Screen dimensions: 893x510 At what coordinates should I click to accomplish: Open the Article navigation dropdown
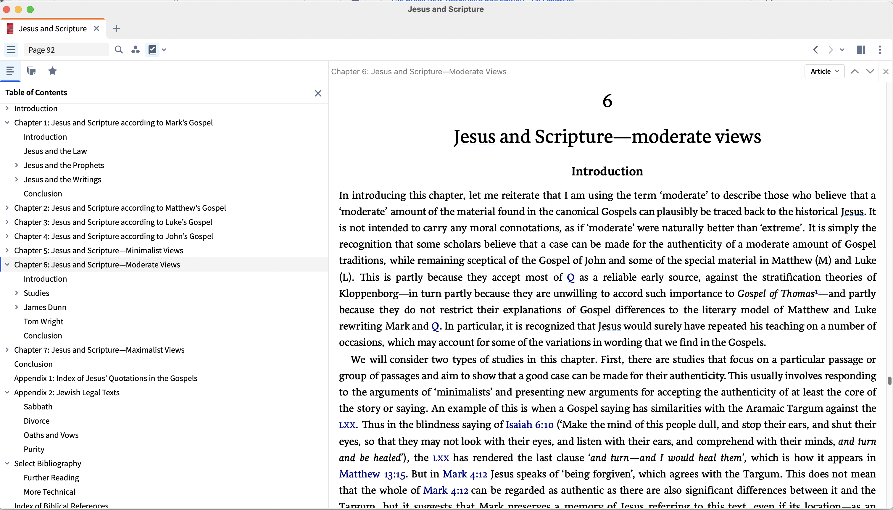tap(824, 72)
